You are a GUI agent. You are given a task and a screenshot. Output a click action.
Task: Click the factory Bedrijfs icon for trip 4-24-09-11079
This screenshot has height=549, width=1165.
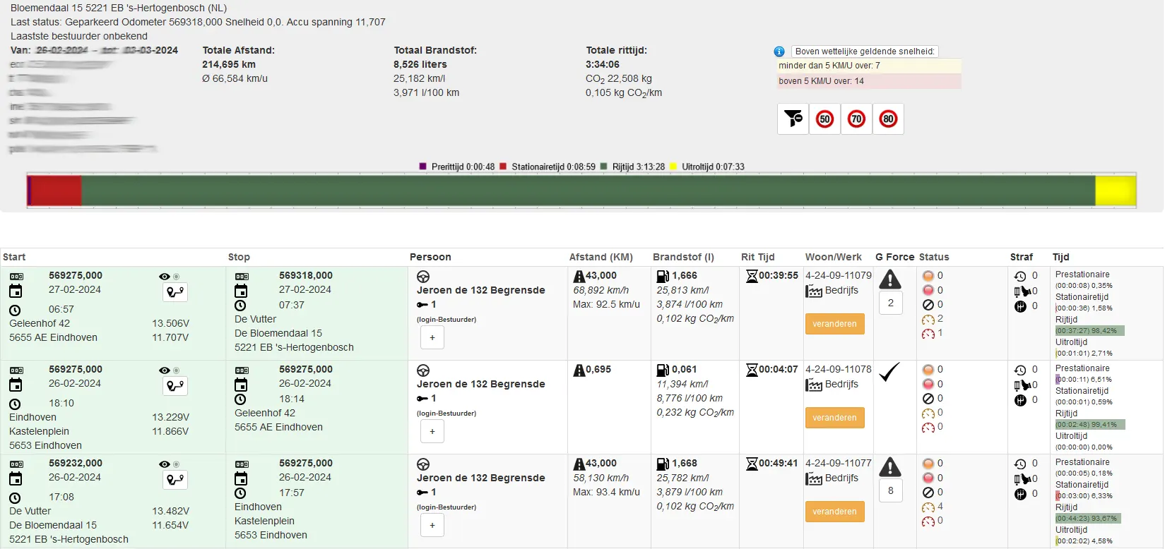[814, 291]
